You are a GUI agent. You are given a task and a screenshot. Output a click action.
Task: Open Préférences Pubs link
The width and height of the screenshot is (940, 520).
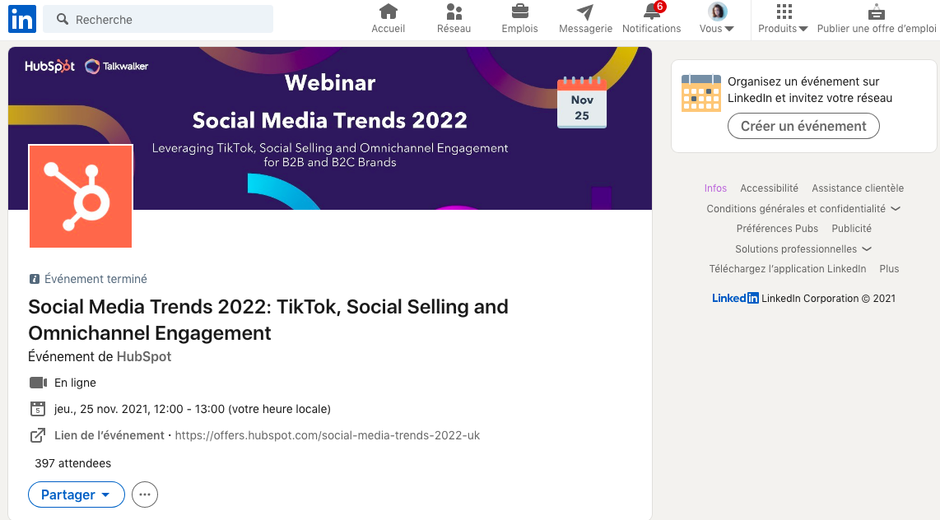777,228
